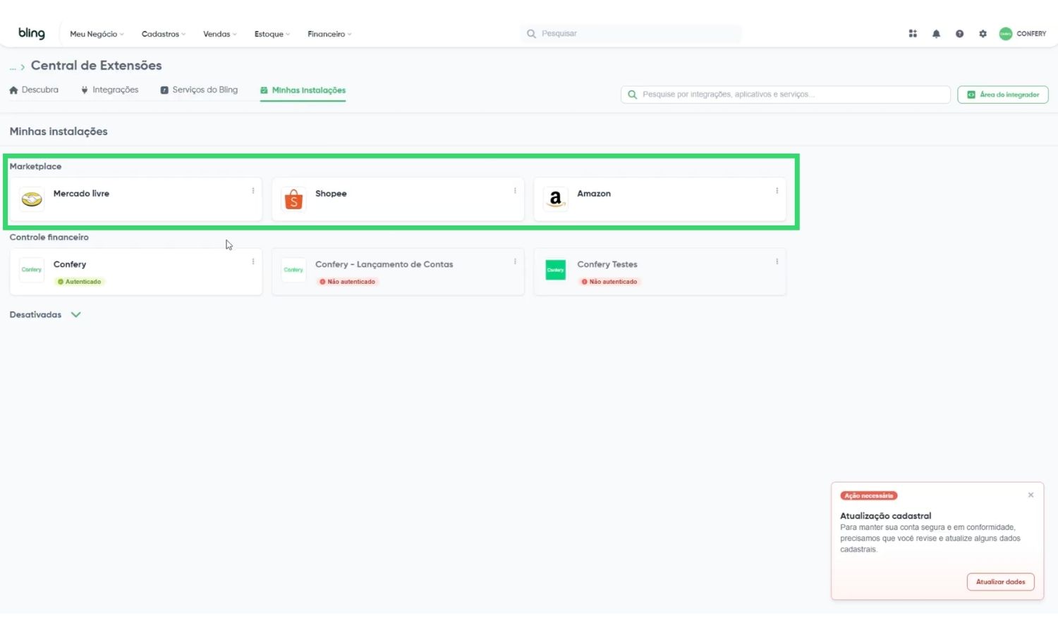Viewport: 1058px width, 634px height.
Task: Click the Central de Extensões page title
Action: [x=97, y=66]
